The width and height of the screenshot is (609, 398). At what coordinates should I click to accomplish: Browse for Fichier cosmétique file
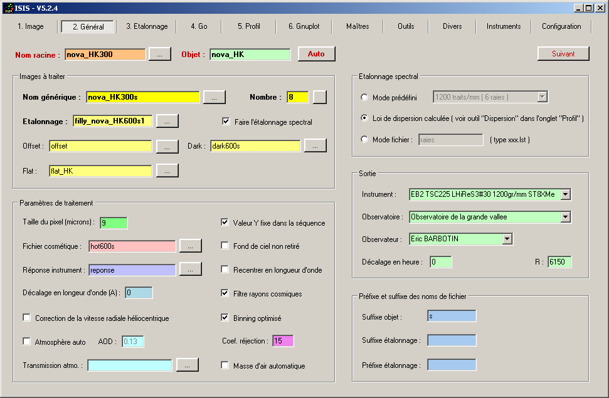[190, 246]
